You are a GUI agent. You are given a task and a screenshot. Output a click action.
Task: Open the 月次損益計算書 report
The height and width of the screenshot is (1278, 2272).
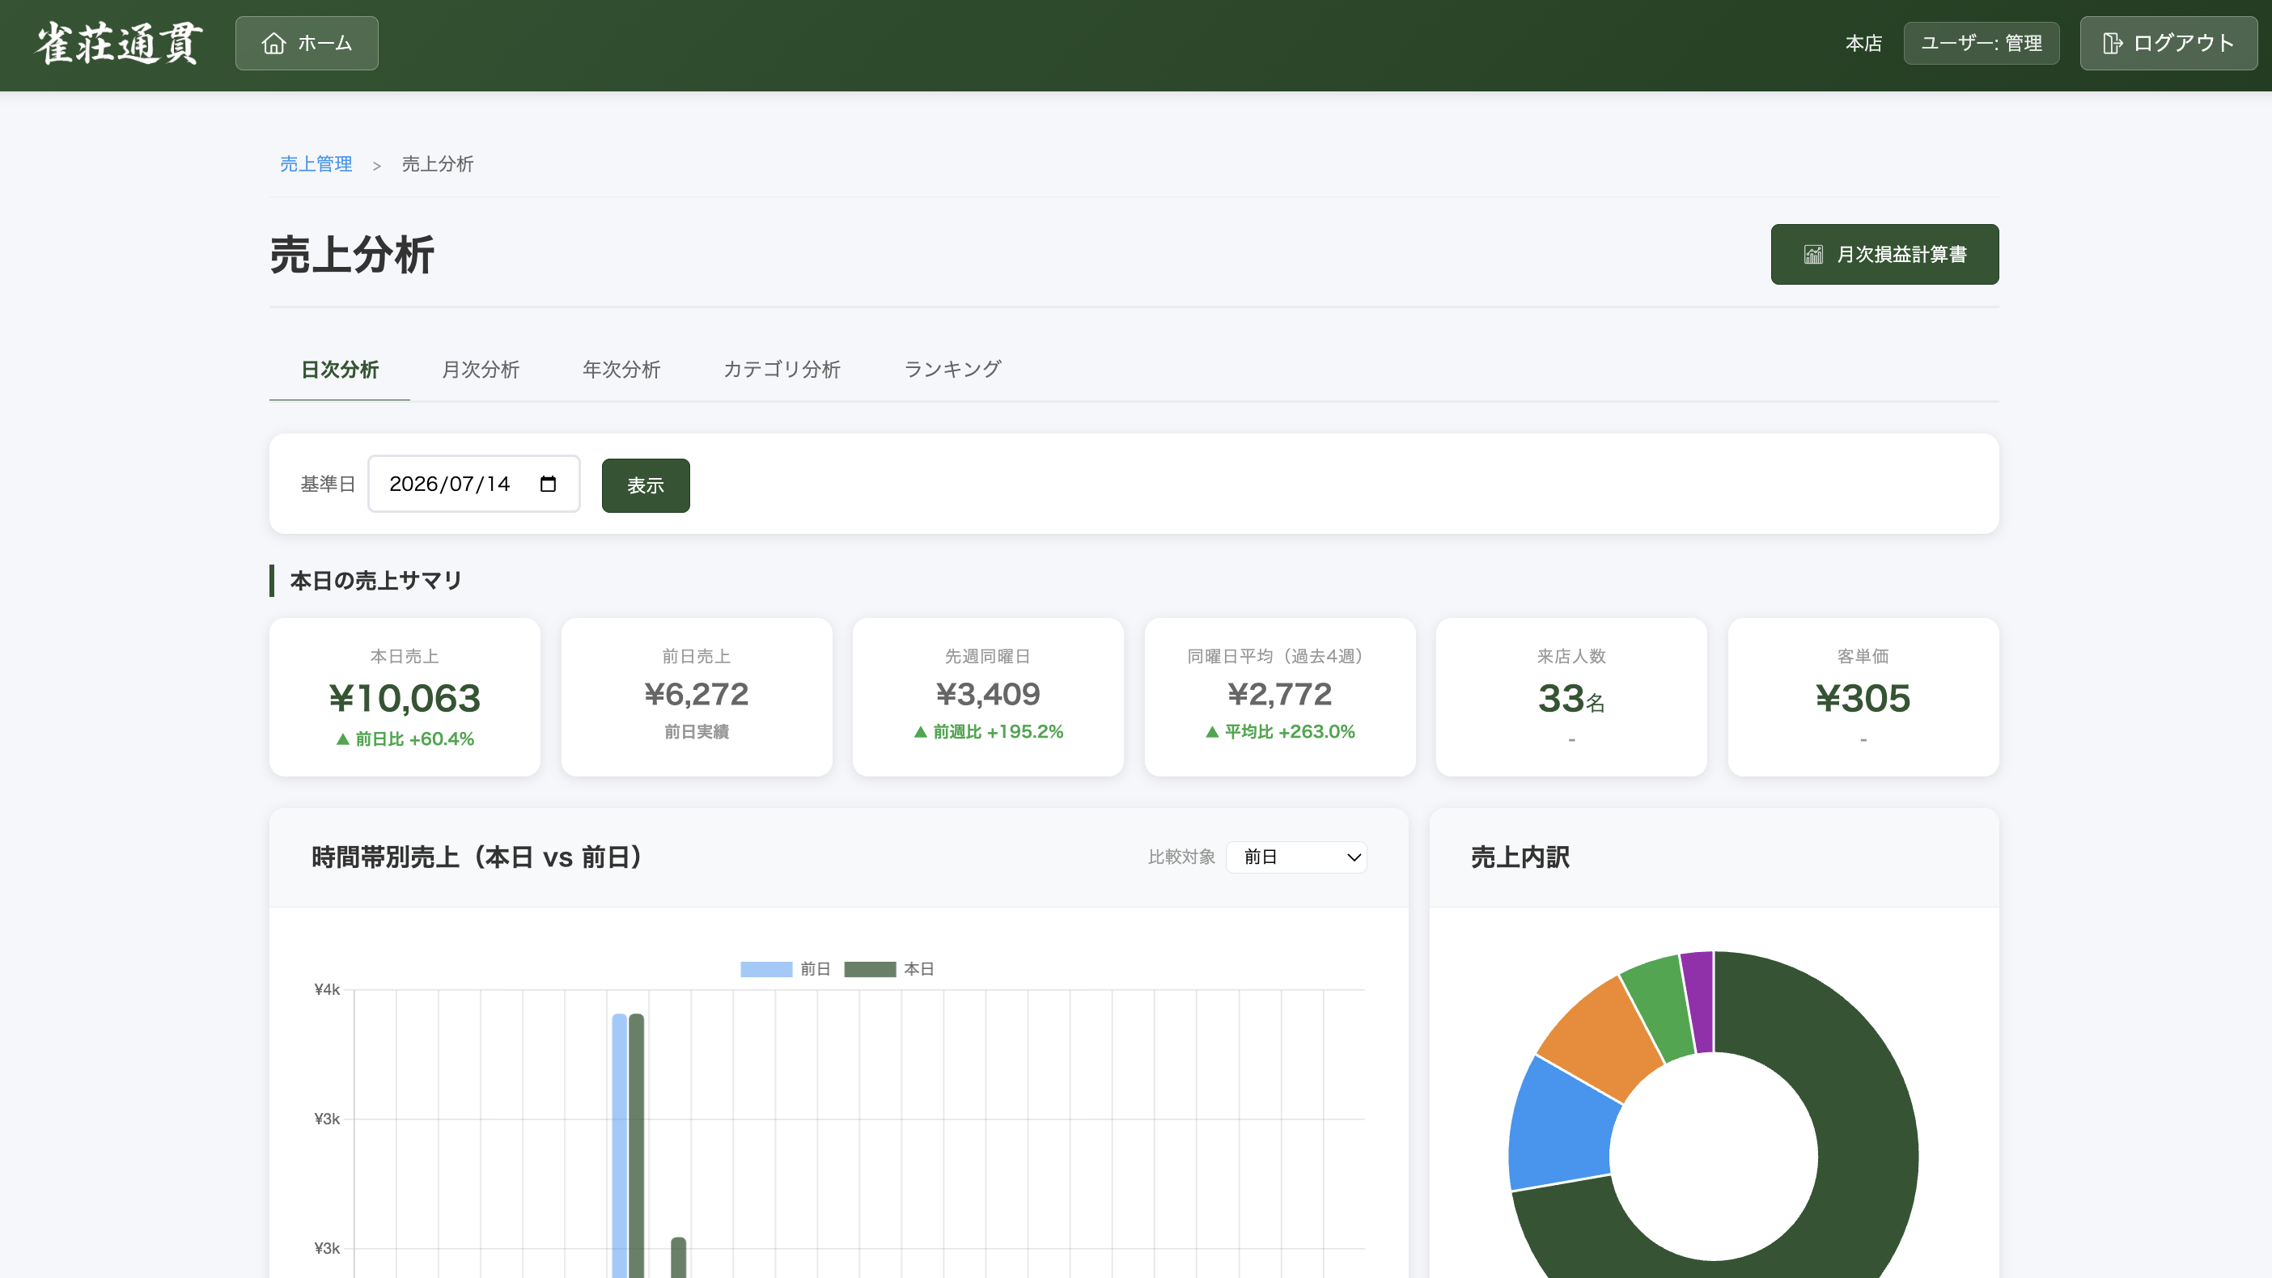(1884, 255)
